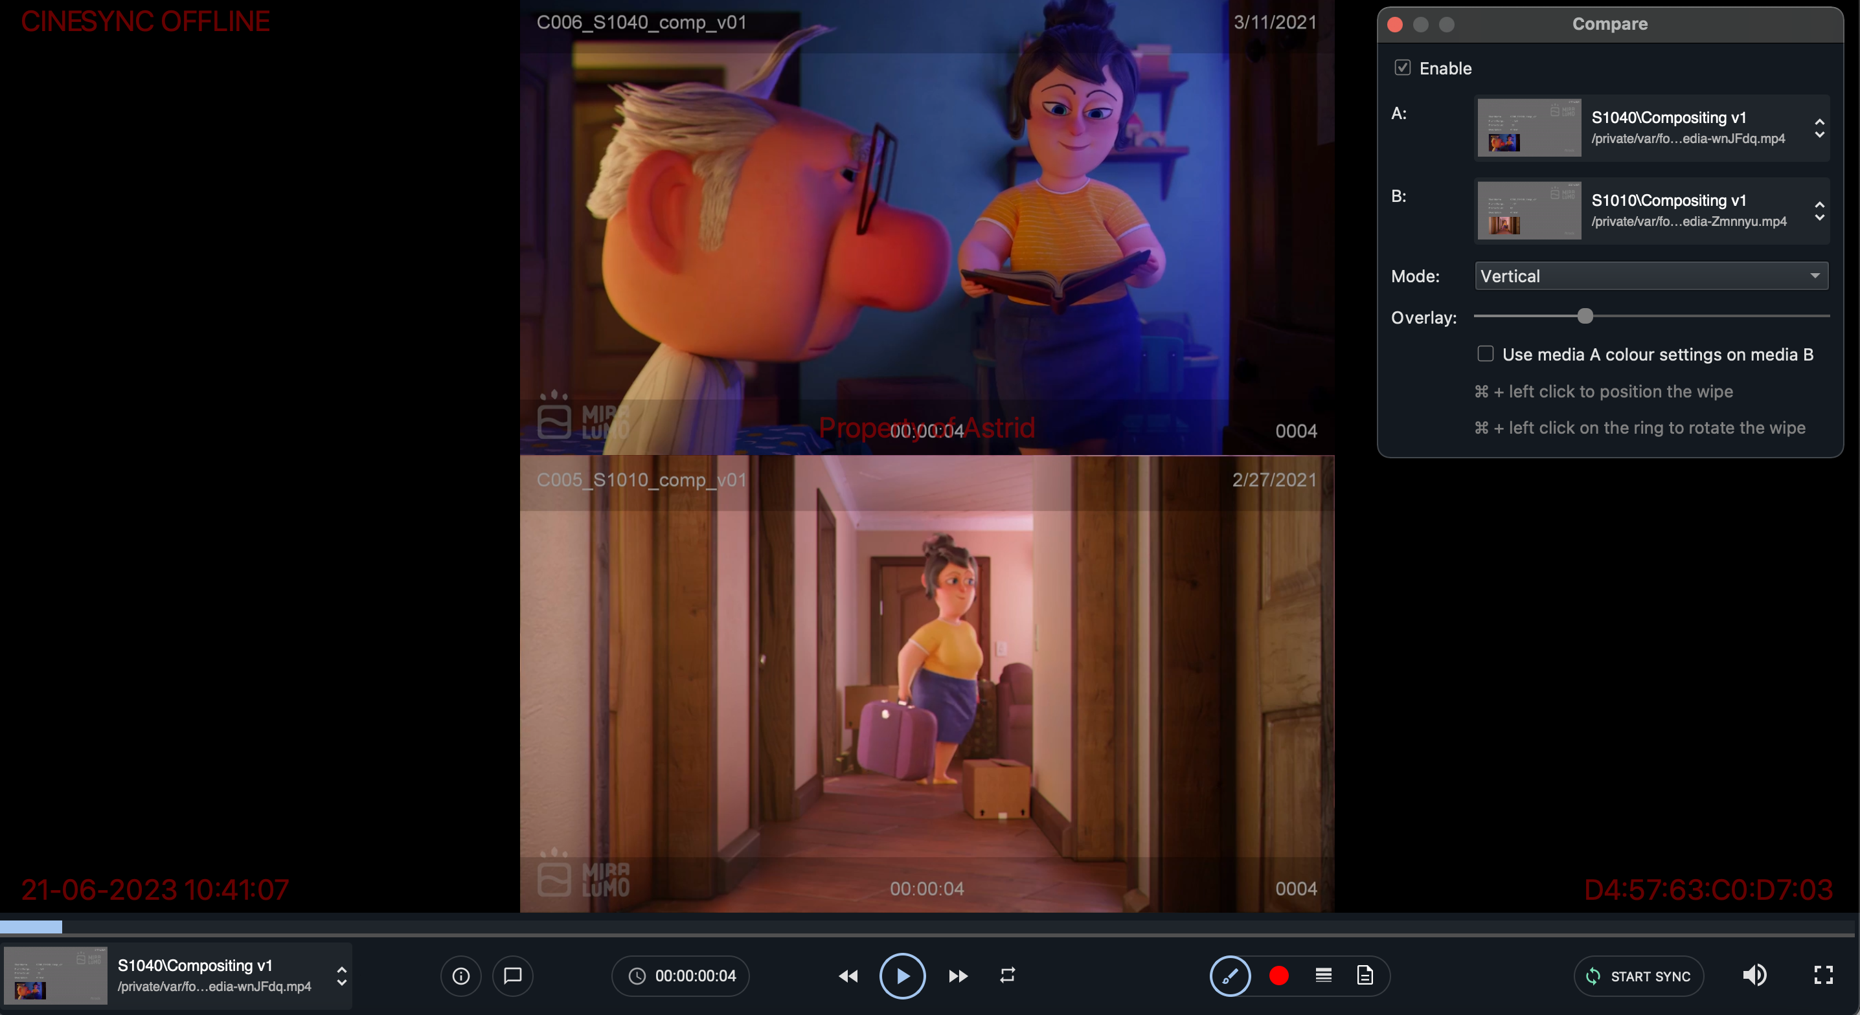Open the media info icon
1860x1015 pixels.
coord(460,976)
